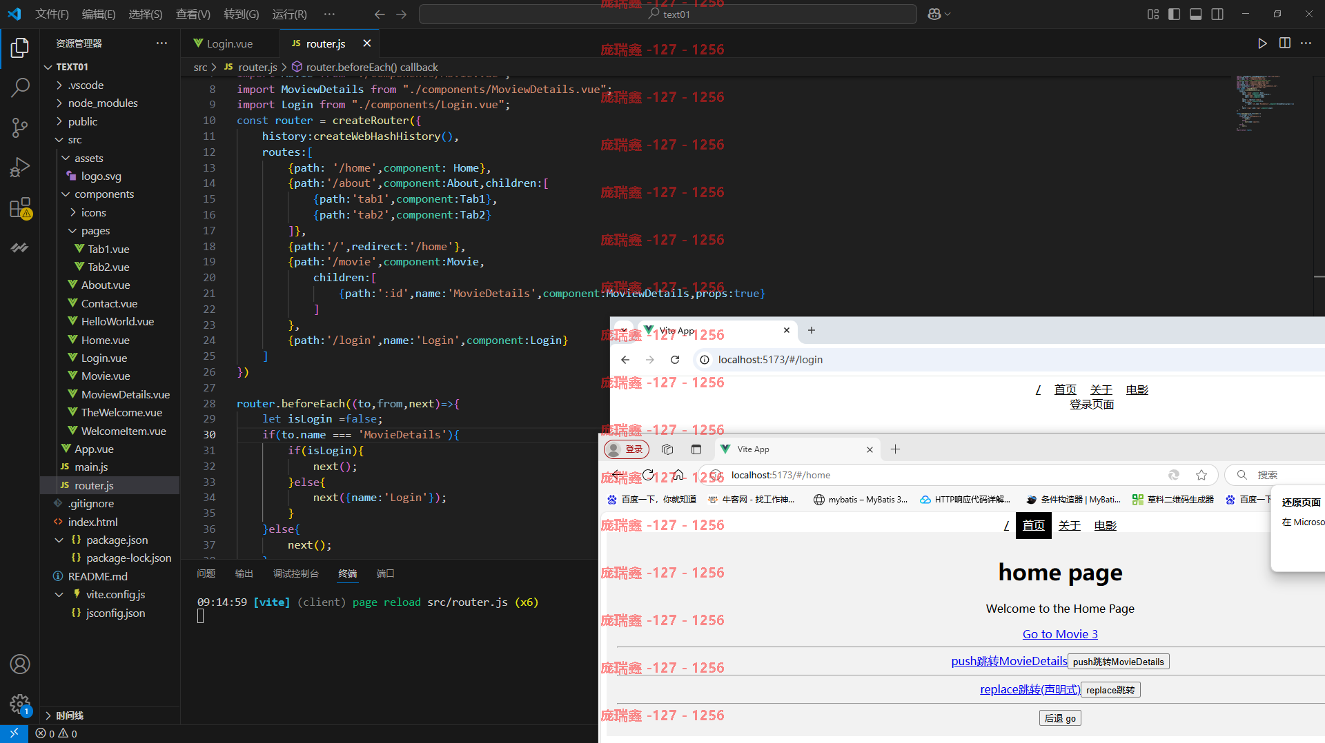Open the 文件(F) menu
The width and height of the screenshot is (1325, 743).
[52, 14]
